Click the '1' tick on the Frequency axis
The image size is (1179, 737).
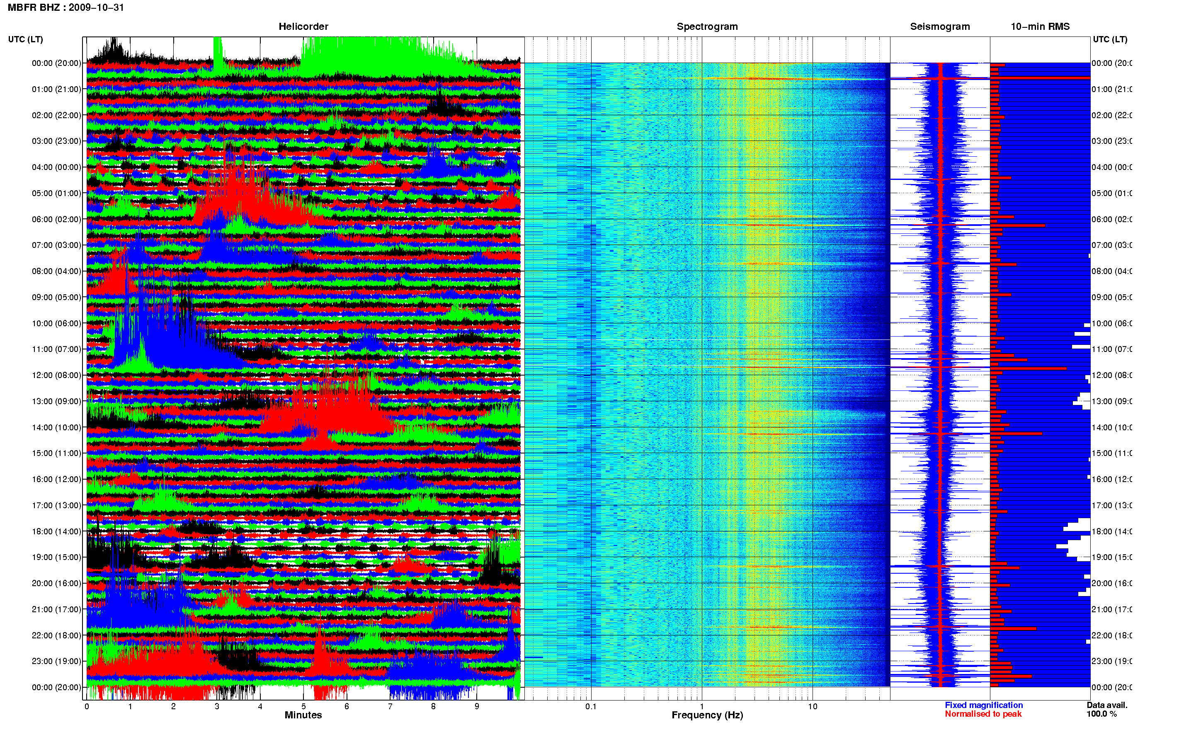[702, 706]
